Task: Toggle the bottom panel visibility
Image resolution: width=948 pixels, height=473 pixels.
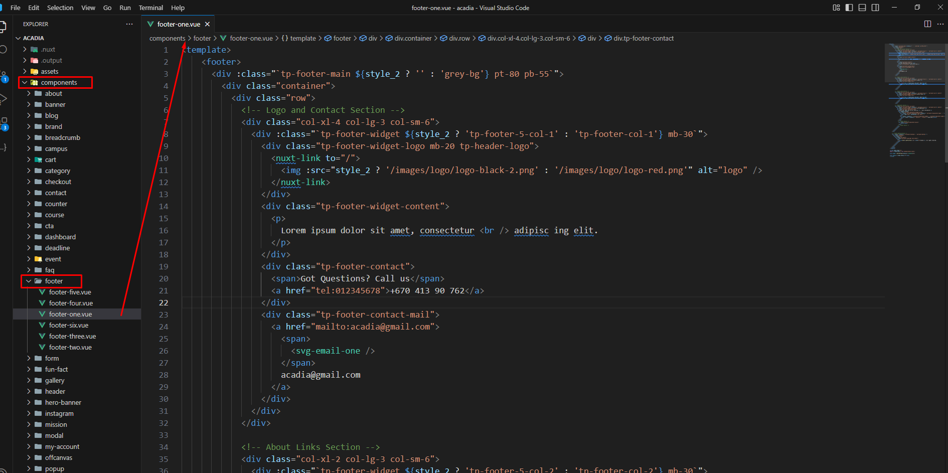Action: tap(862, 8)
